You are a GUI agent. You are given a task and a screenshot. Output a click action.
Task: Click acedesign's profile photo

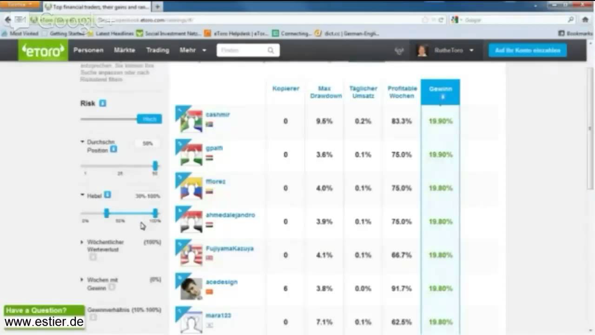(x=192, y=288)
